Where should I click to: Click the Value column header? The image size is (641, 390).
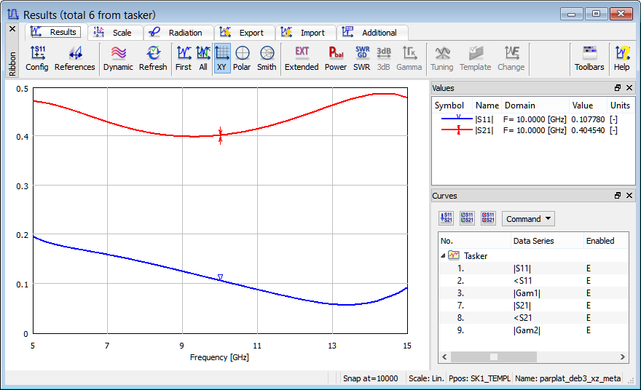click(587, 106)
